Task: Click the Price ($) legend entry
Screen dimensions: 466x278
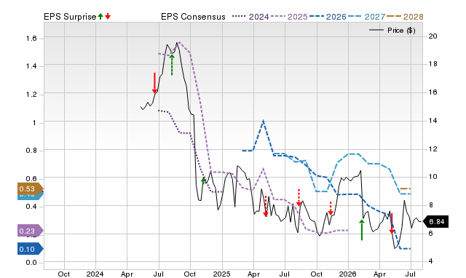Action: 392,31
